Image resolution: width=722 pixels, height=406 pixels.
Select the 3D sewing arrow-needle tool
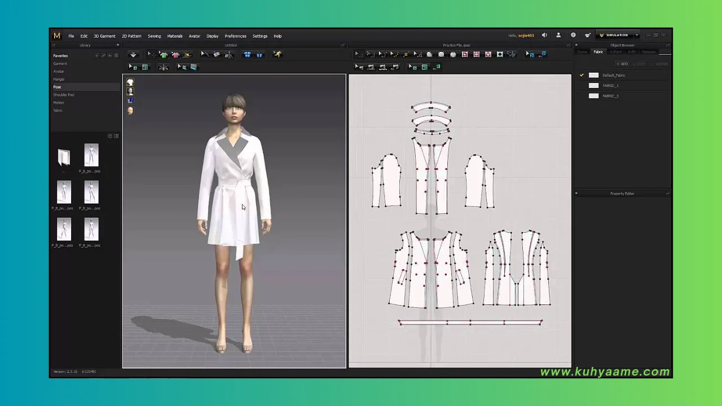tap(205, 55)
